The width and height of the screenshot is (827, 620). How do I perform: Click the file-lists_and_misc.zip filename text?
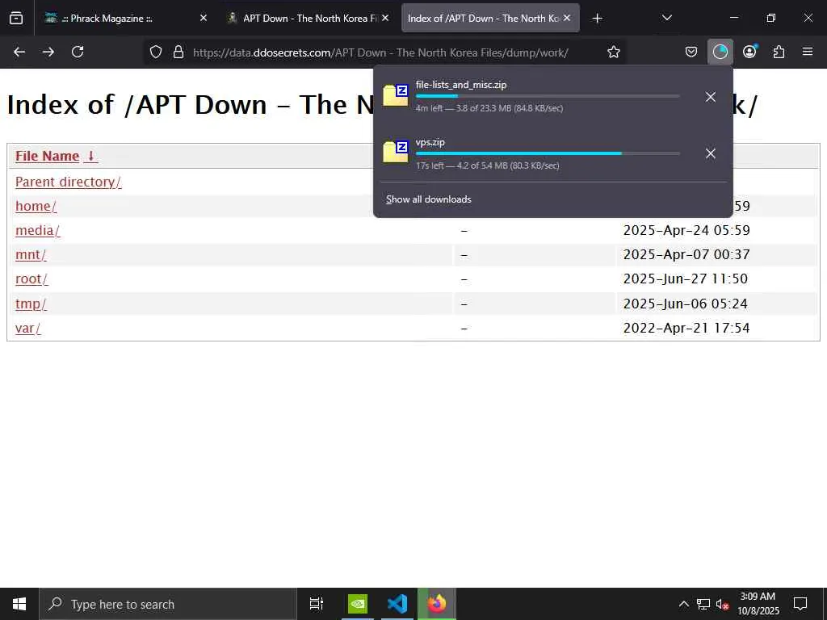[x=461, y=85]
